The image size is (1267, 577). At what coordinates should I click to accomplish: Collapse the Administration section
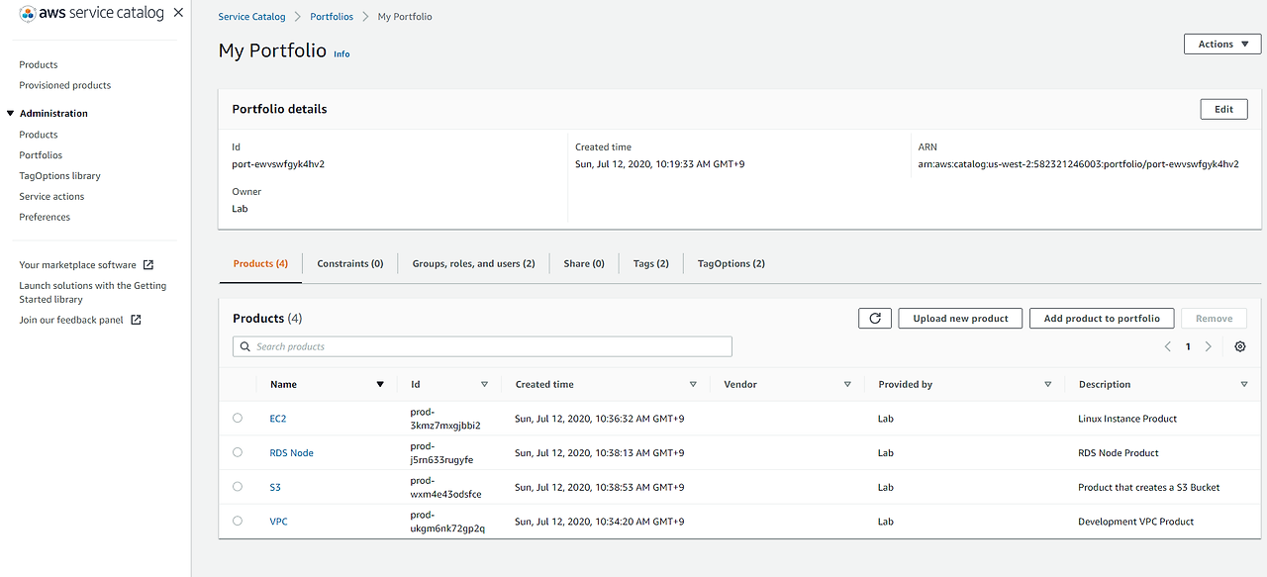10,113
